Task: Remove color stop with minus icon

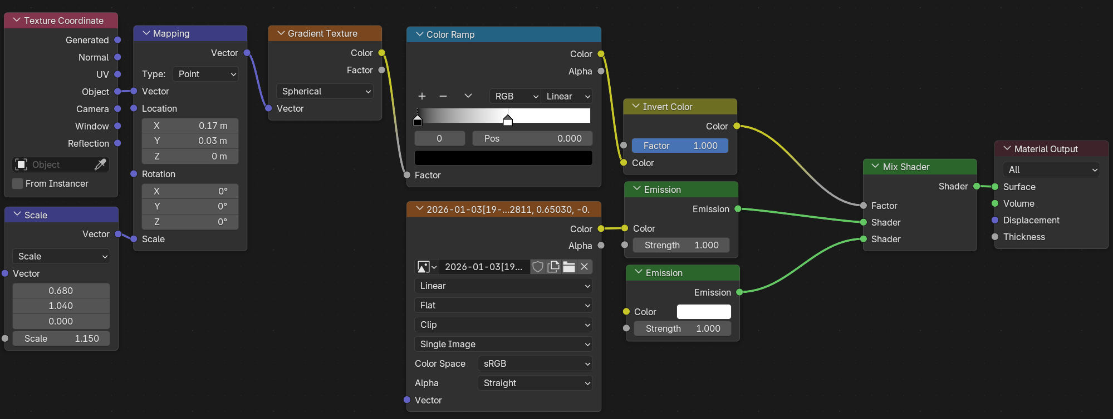Action: point(443,96)
